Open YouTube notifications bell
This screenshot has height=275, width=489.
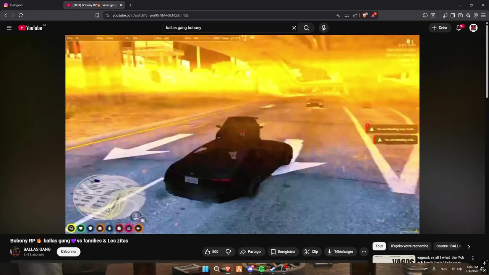click(x=459, y=27)
